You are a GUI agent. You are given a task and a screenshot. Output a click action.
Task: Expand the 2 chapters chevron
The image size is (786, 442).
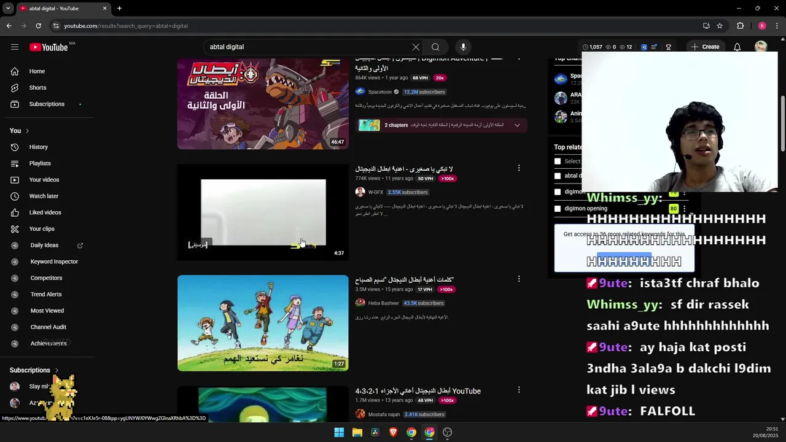[517, 125]
